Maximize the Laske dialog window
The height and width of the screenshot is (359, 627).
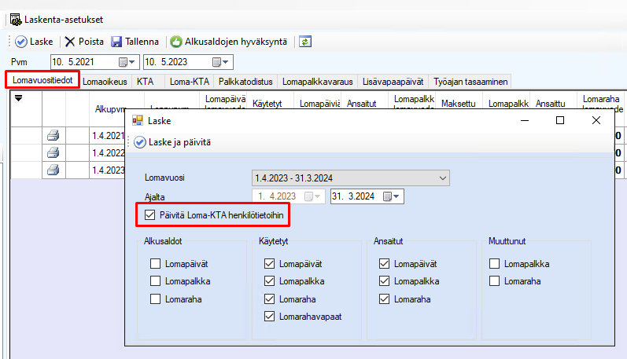pos(560,120)
